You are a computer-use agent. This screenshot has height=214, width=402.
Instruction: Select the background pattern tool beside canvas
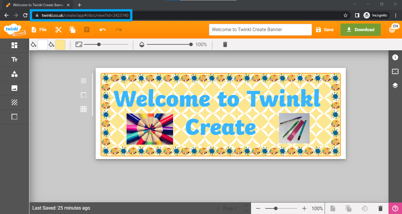coord(84,81)
